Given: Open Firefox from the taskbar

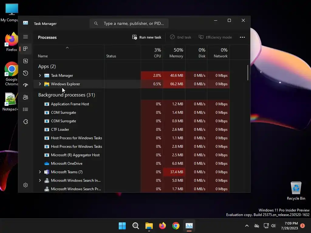Looking at the screenshot, I should 162,226.
